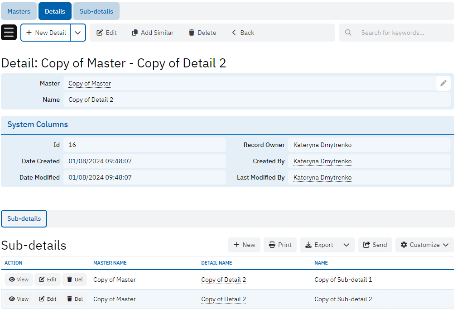Open the Customize dropdown
The width and height of the screenshot is (457, 313).
pyautogui.click(x=424, y=245)
